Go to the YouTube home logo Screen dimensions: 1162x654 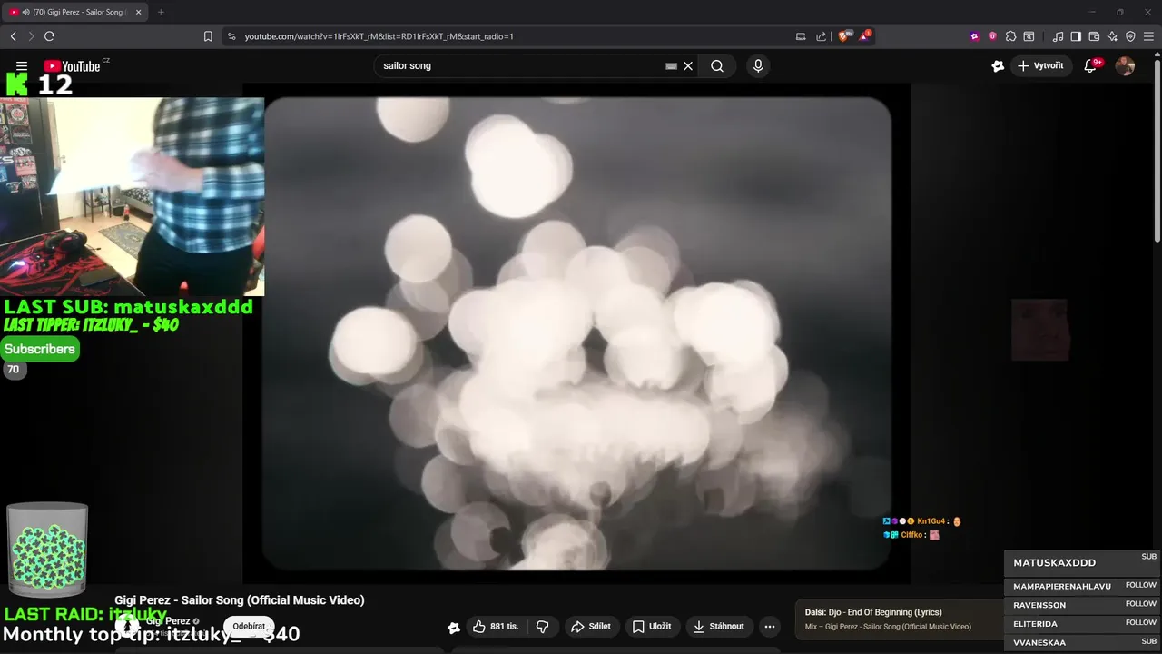72,65
